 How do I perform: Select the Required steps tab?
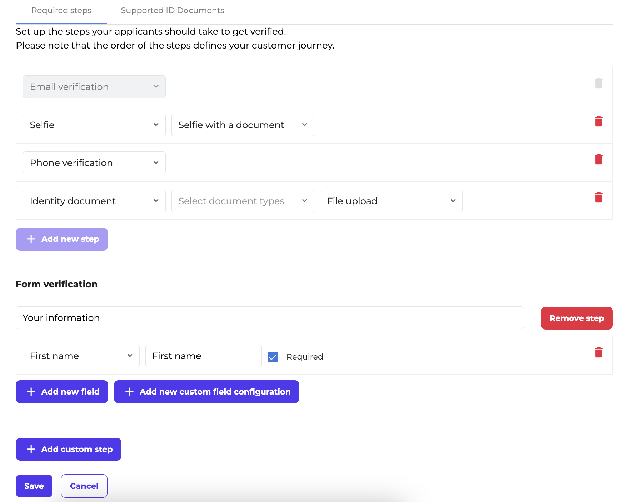[61, 11]
